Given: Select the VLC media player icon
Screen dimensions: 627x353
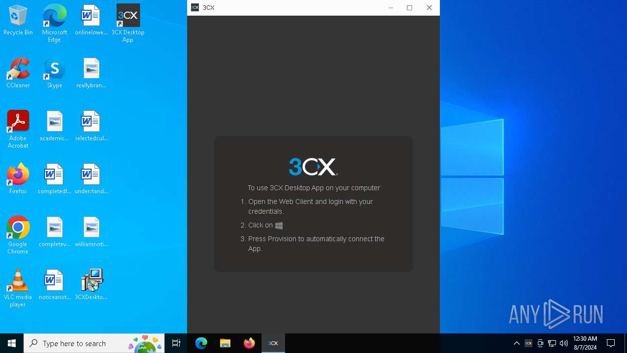Looking at the screenshot, I should pyautogui.click(x=18, y=288).
